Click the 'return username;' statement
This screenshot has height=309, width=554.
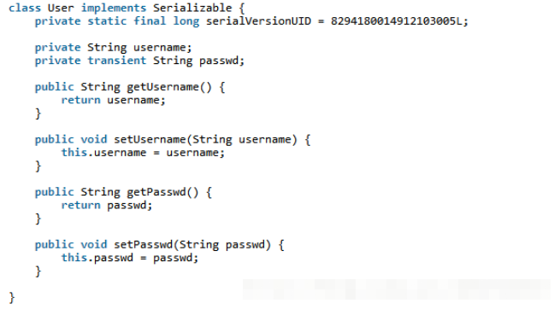point(113,100)
